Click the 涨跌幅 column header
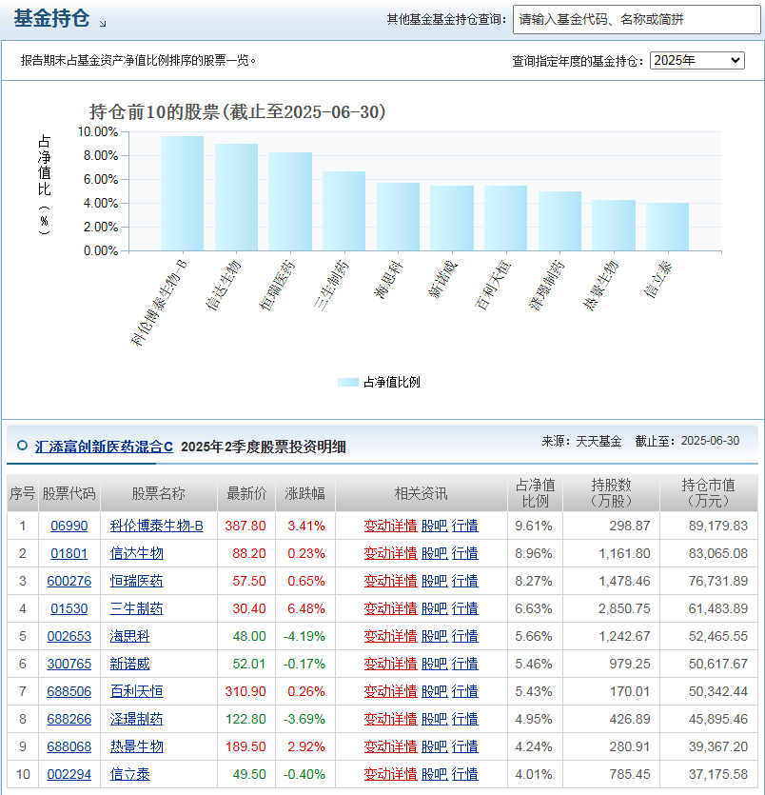Screen dimensions: 765x795 [x=305, y=493]
